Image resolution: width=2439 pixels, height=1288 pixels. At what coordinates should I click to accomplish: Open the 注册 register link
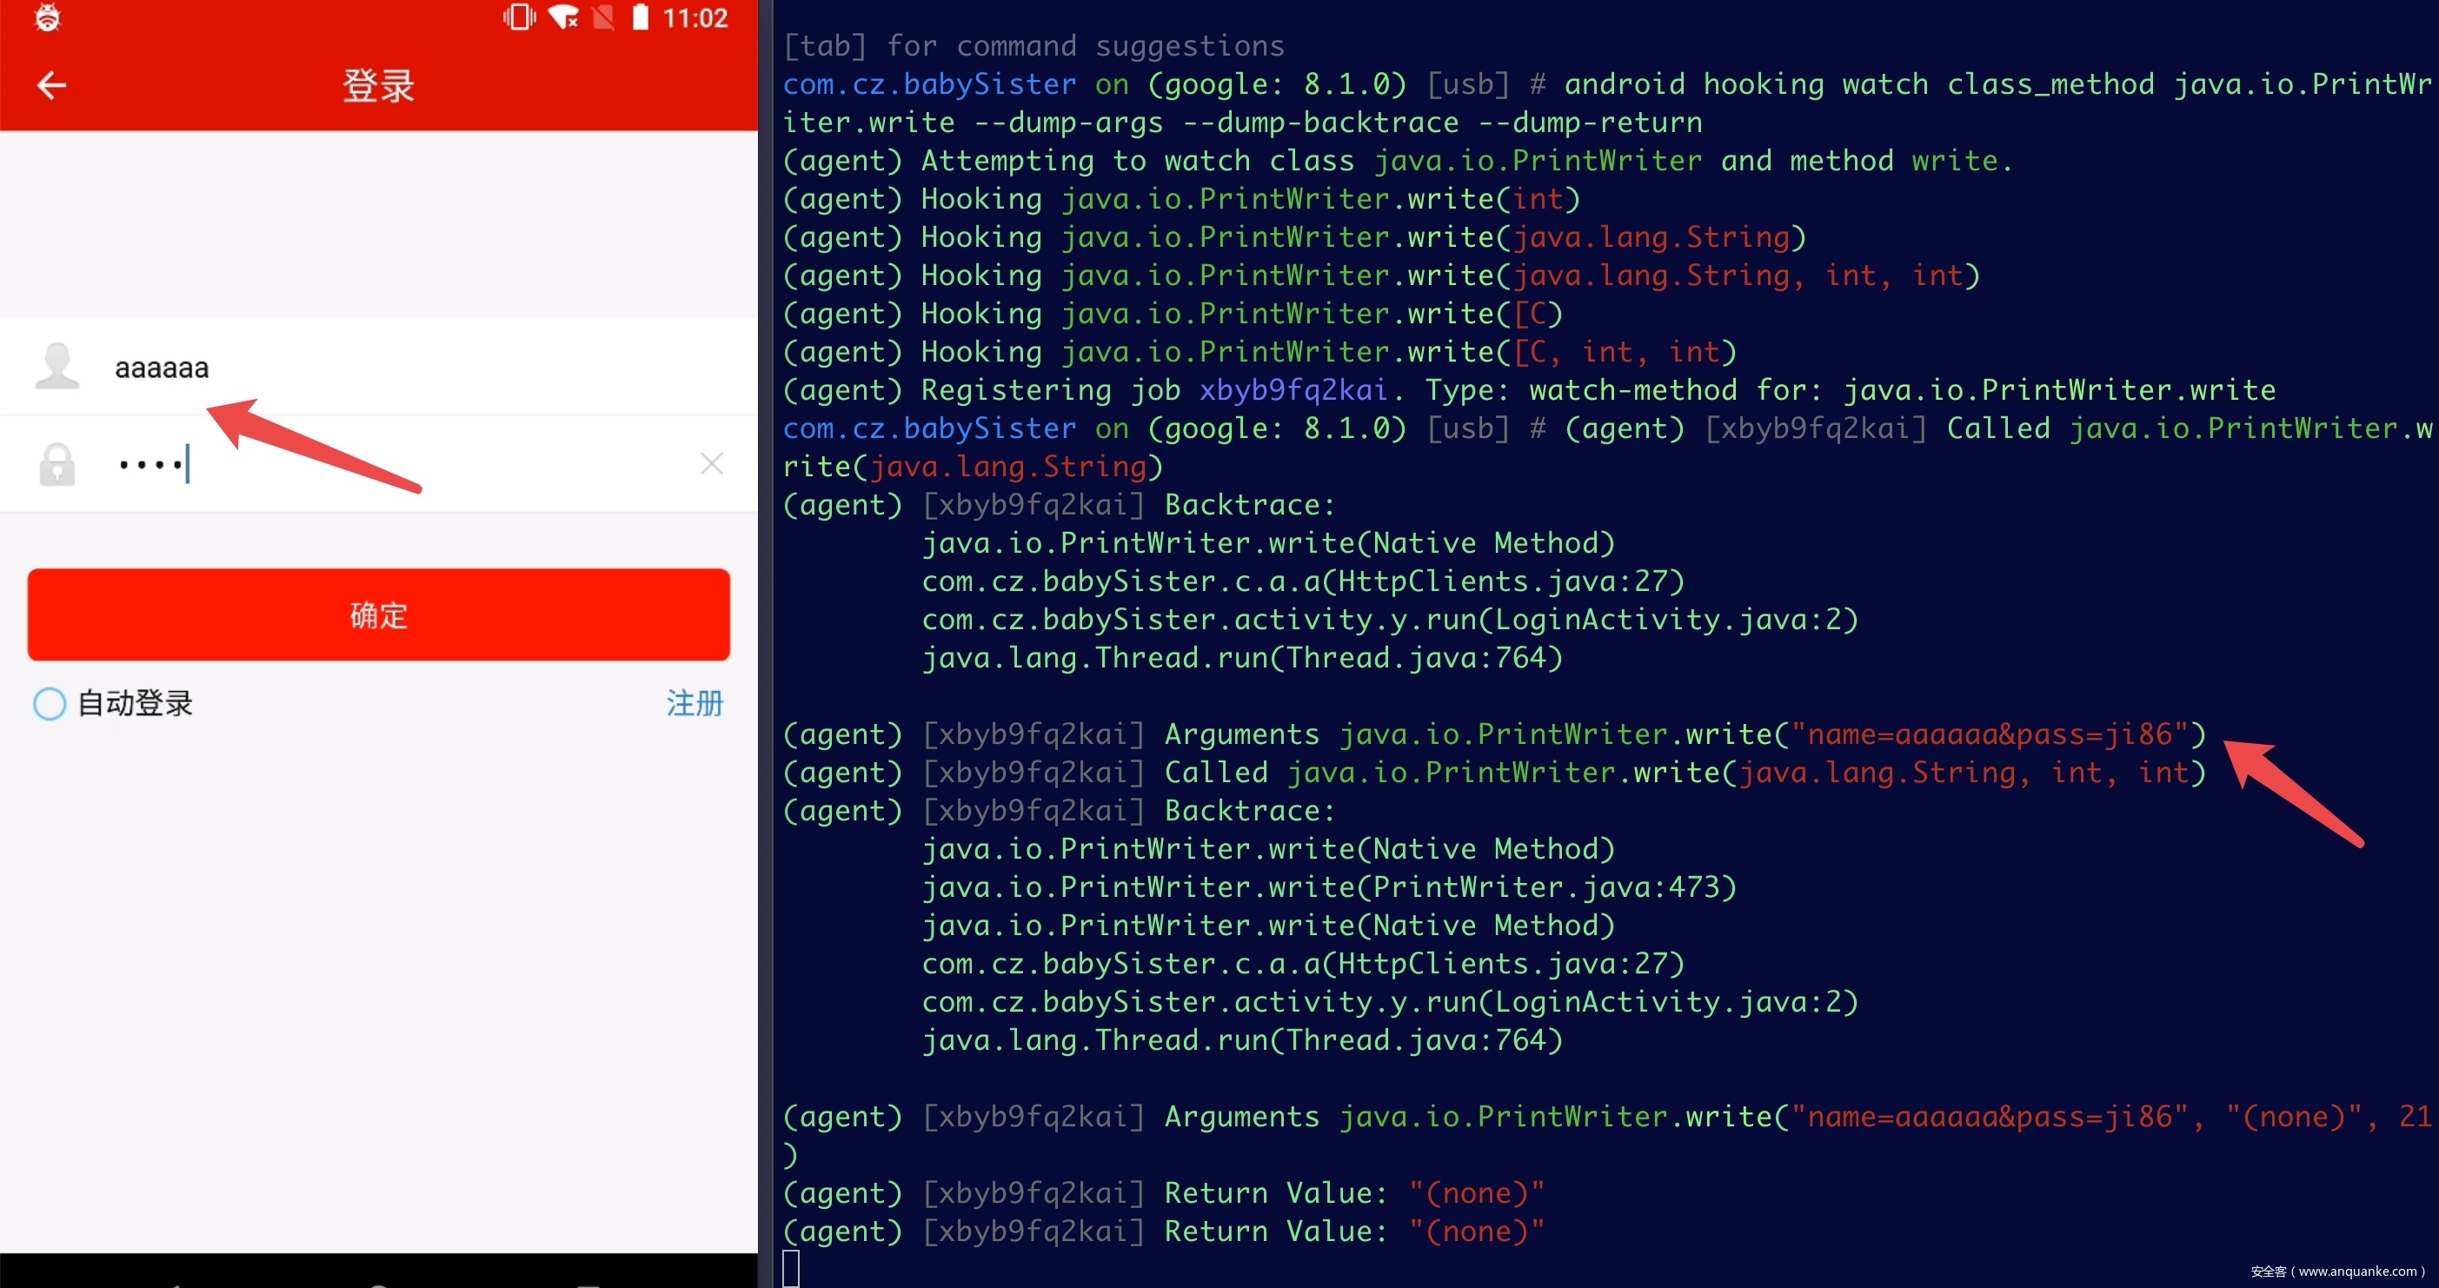694,703
